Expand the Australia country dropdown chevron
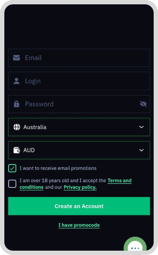Viewport: 158px width, 255px height. click(142, 127)
